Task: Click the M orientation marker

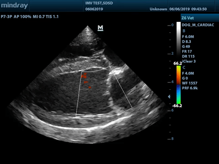Action: tap(100, 28)
